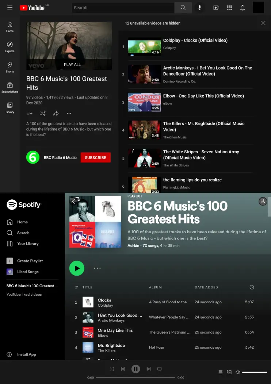The image size is (271, 384).
Task: Sort Spotify tracks by ALBUM column header
Action: pyautogui.click(x=155, y=287)
